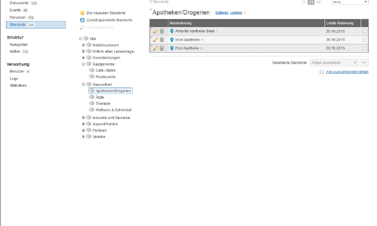Click the folder icon next to Gesundheit
377x226 pixels.
(88, 84)
